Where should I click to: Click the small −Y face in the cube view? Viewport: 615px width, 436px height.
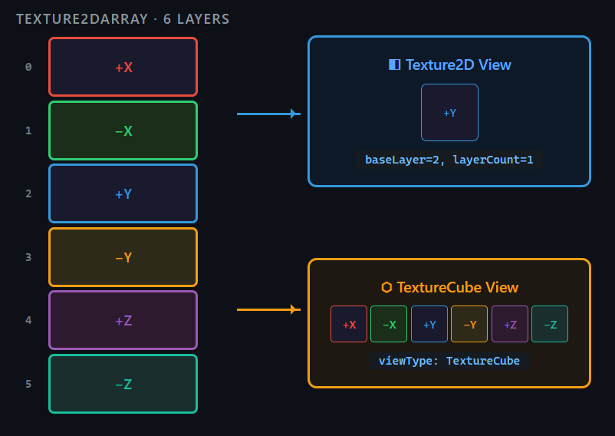469,324
